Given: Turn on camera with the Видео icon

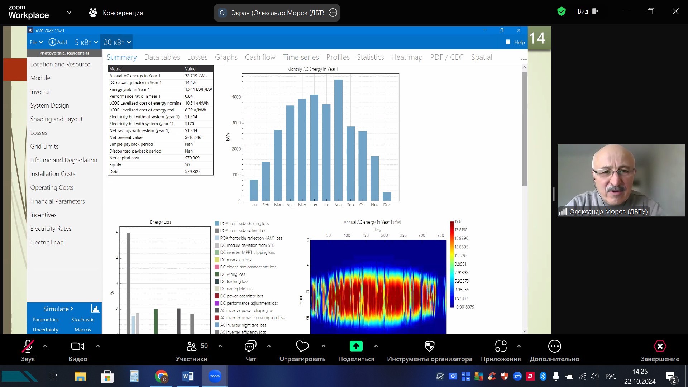Looking at the screenshot, I should [77, 346].
